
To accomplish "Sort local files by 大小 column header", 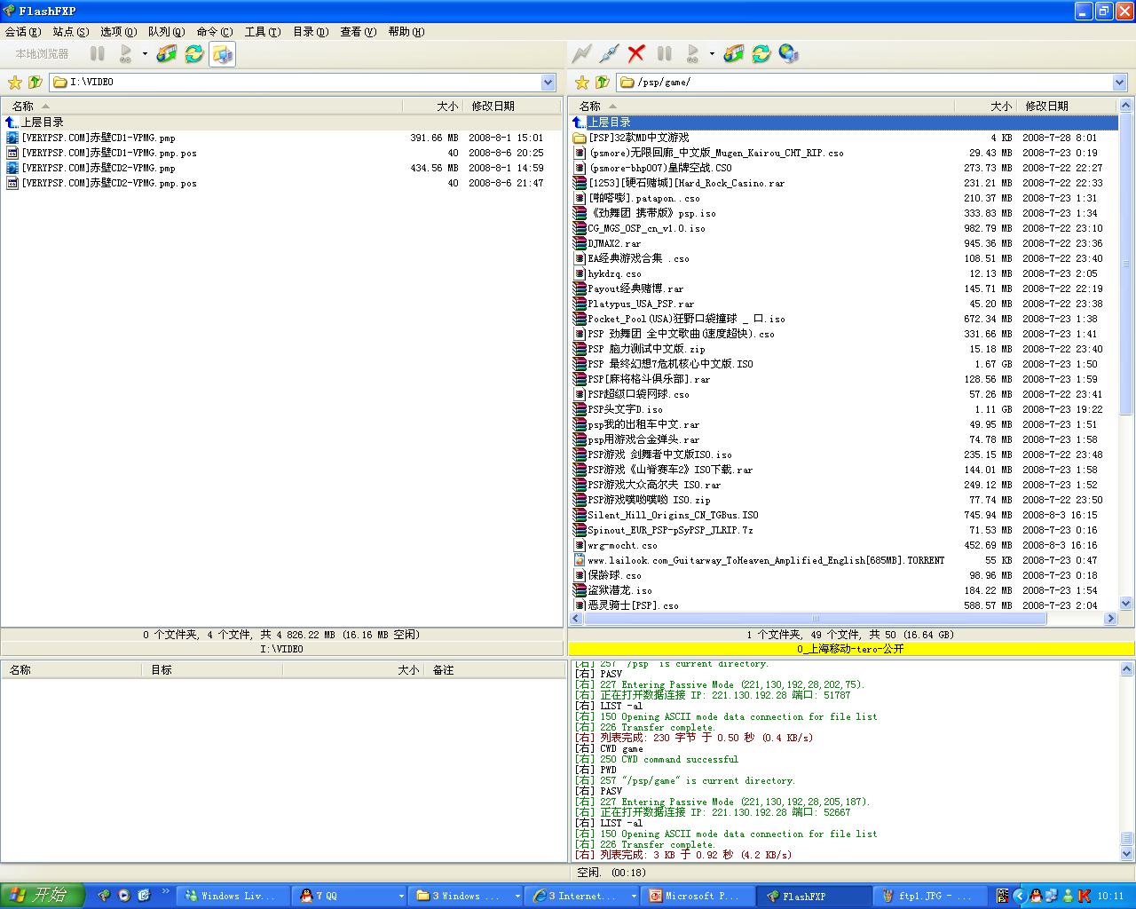I will pos(432,106).
